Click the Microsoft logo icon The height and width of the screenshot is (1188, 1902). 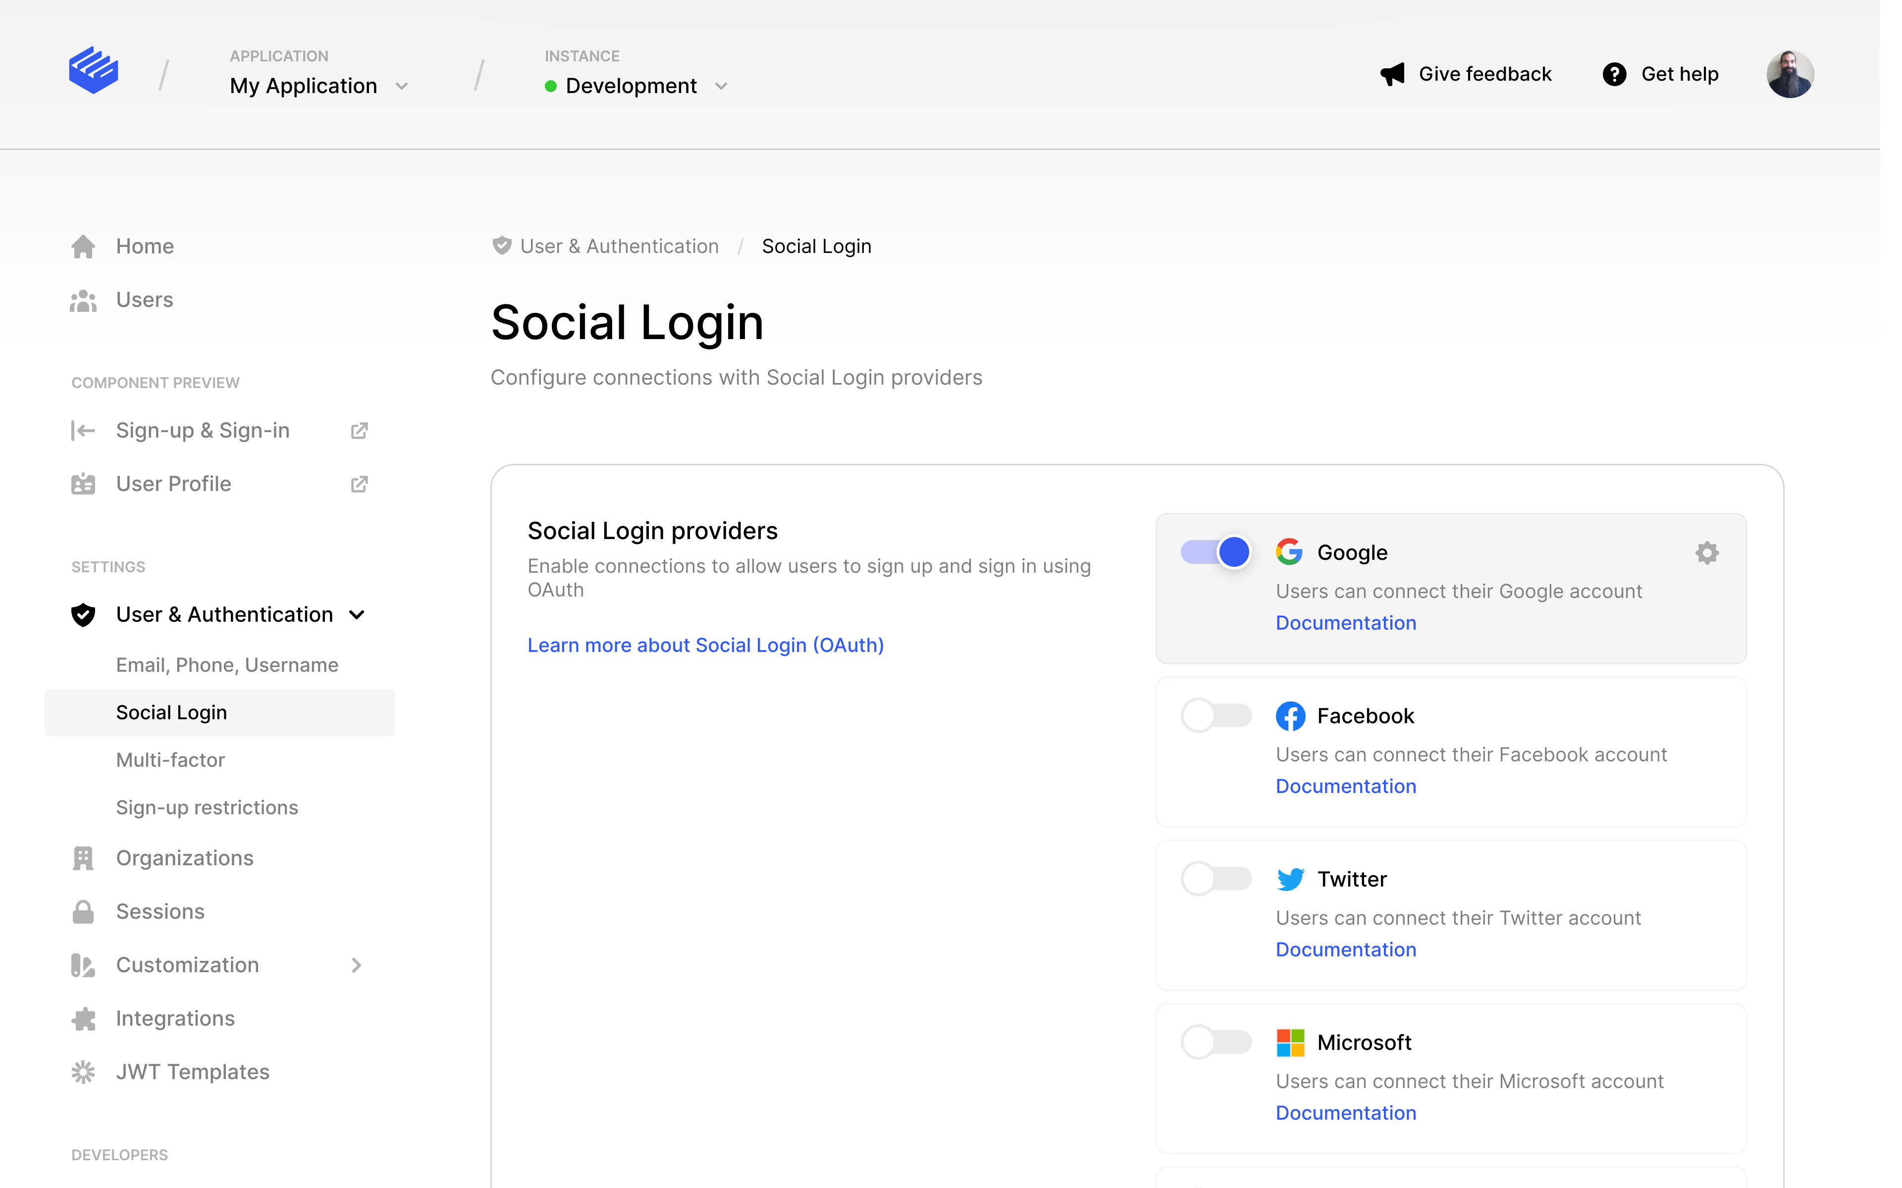(x=1290, y=1042)
